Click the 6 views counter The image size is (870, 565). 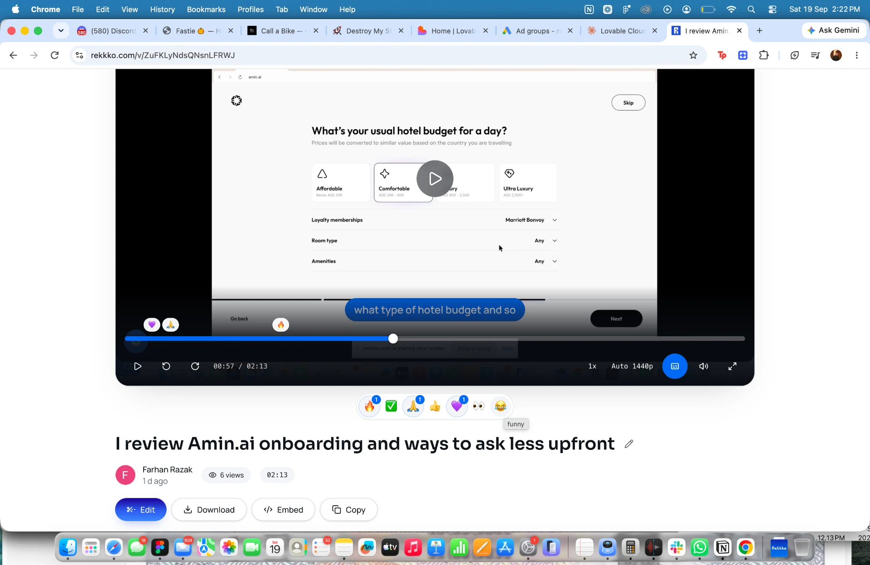pos(226,475)
